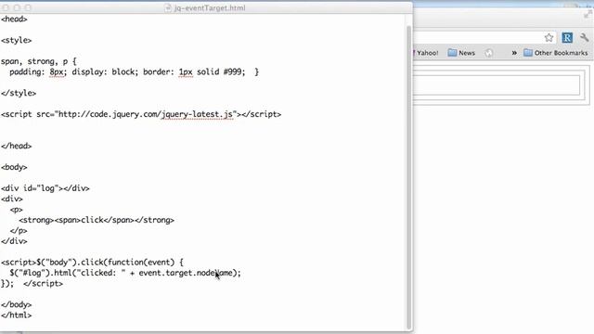Open the Other Bookmarks folder
The width and height of the screenshot is (594, 334).
point(556,53)
